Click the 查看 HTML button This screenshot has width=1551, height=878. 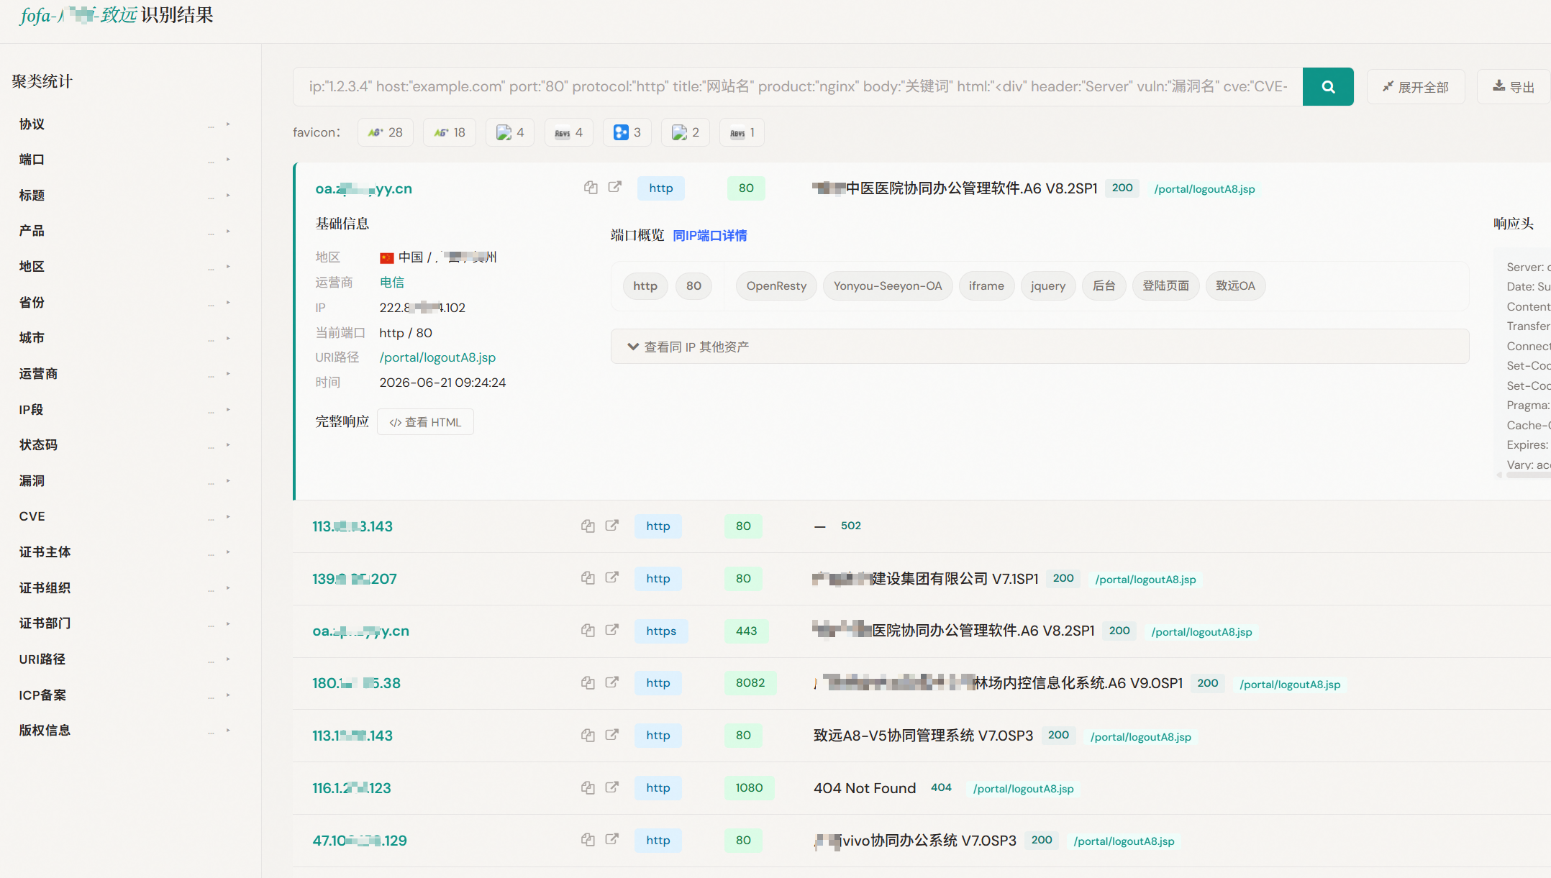pos(425,422)
